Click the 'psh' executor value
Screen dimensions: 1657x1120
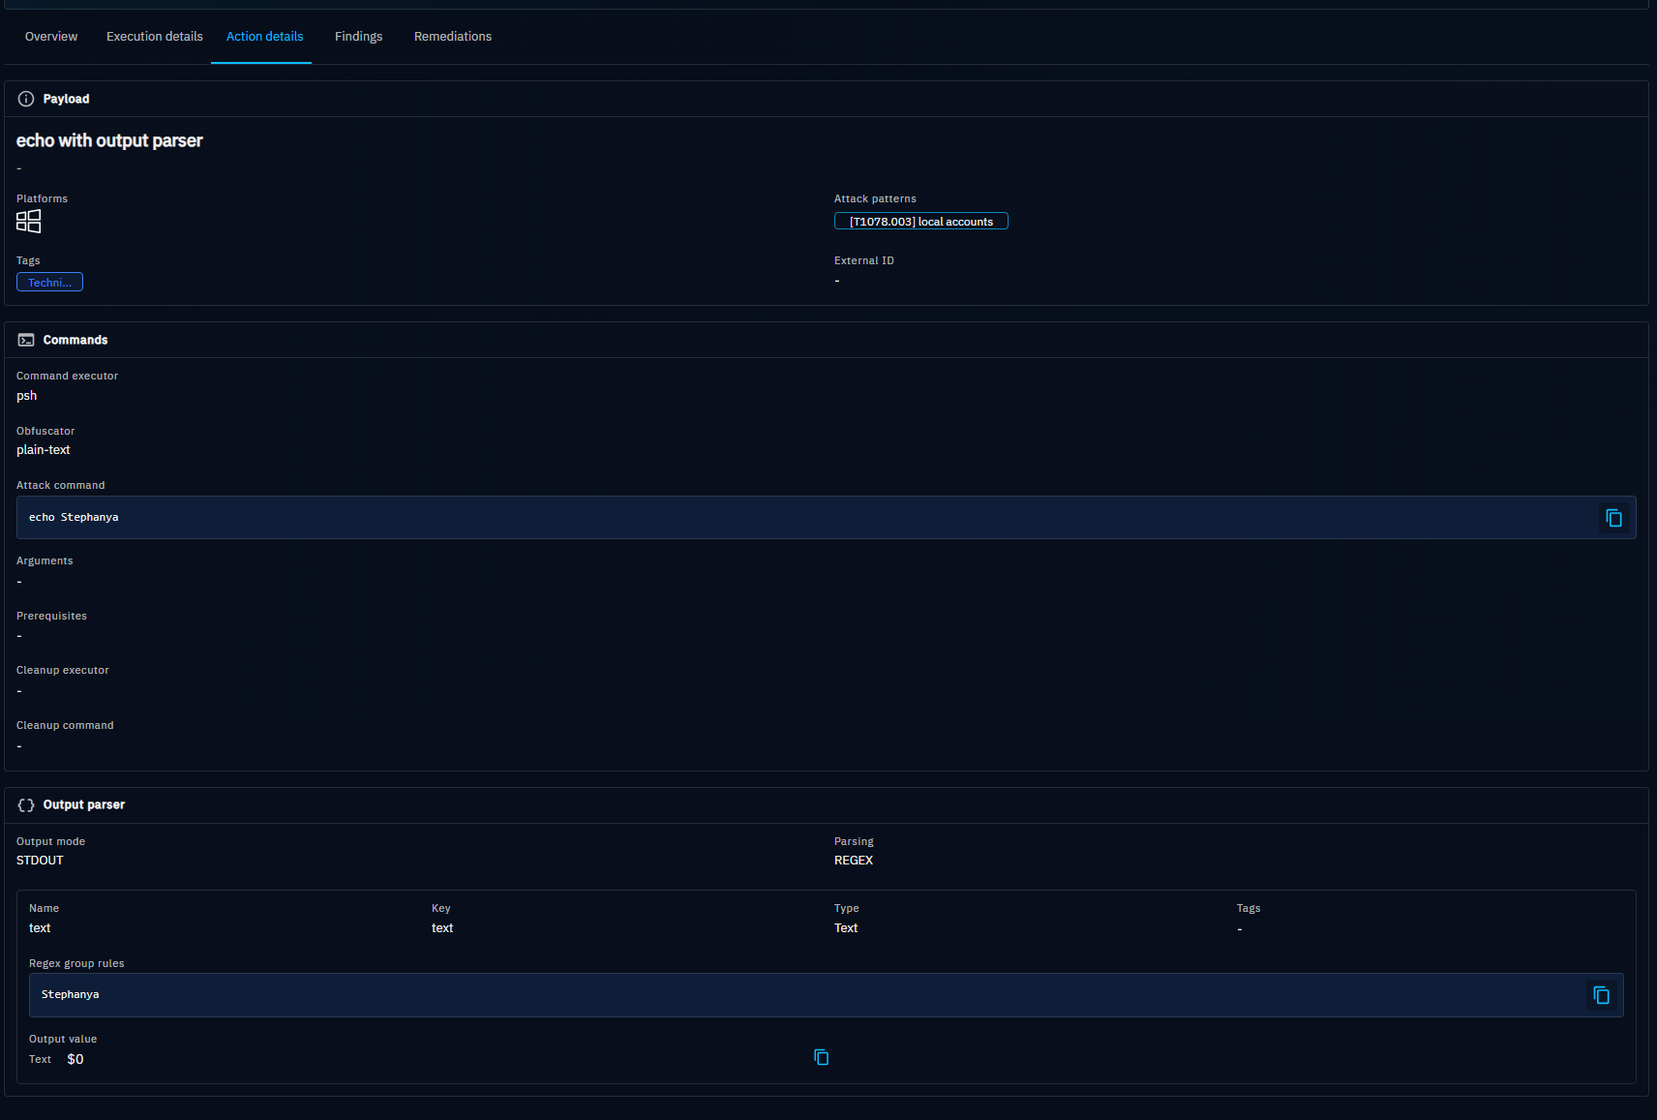(27, 396)
